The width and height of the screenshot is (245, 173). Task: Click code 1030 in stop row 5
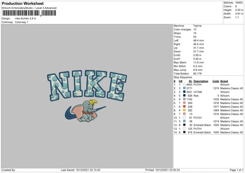(x=216, y=99)
